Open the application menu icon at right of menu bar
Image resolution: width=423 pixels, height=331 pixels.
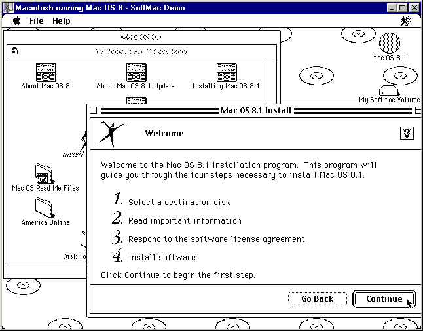click(x=406, y=21)
